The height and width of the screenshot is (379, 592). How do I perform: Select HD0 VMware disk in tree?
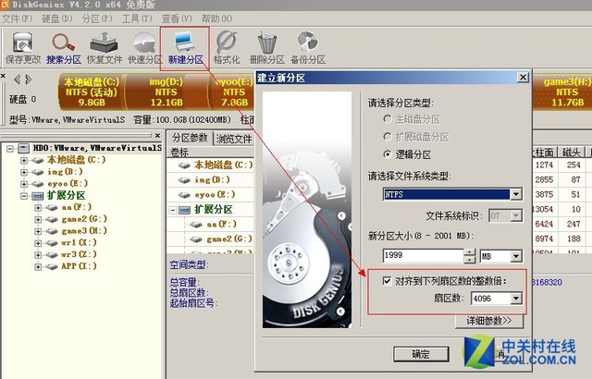point(97,148)
